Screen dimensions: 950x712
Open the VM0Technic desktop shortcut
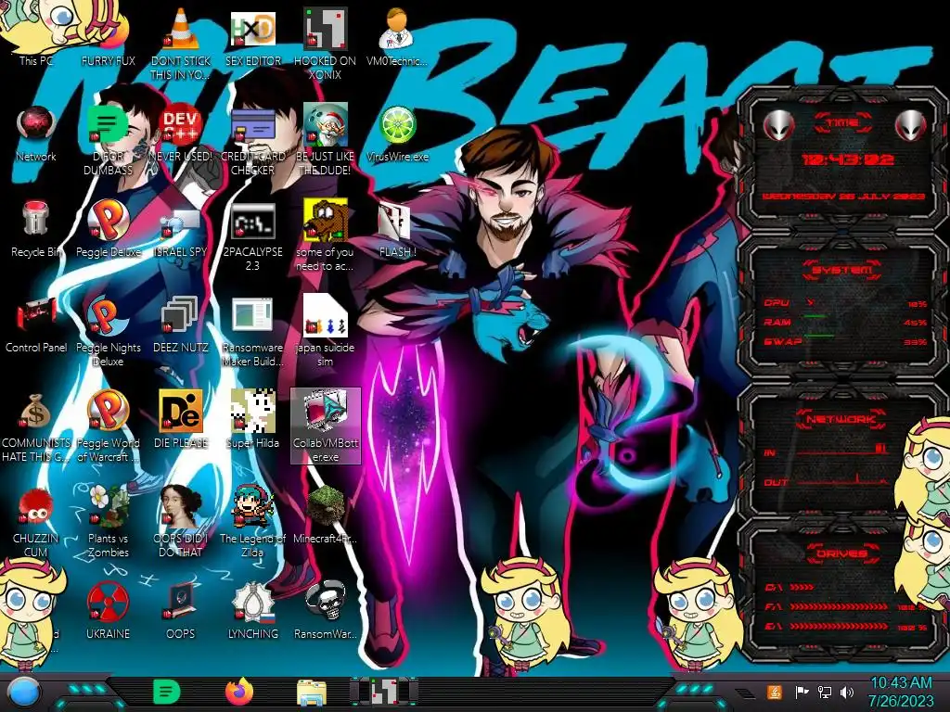397,36
